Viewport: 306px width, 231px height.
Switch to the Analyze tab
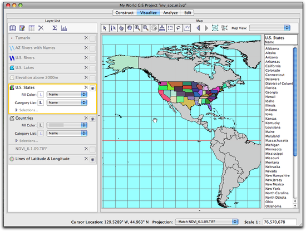pos(170,13)
